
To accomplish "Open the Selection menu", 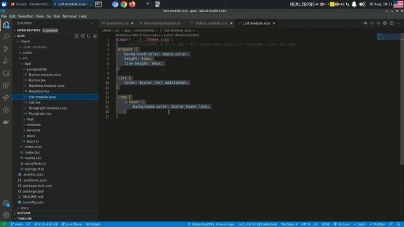I will (25, 16).
